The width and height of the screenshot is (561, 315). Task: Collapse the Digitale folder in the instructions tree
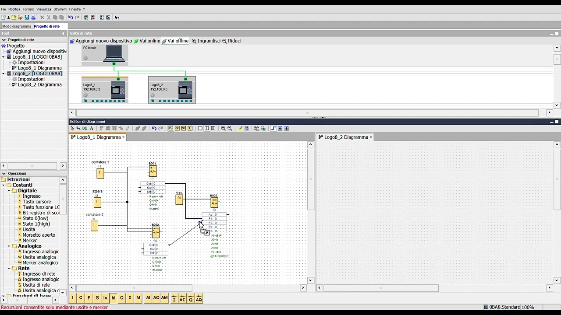pos(9,191)
